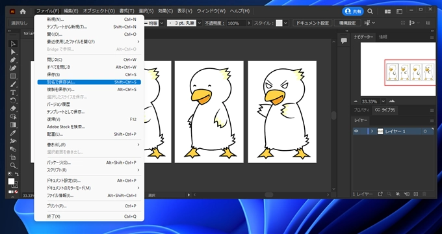Click the white fill color swatch
The width and height of the screenshot is (442, 234).
point(11,181)
